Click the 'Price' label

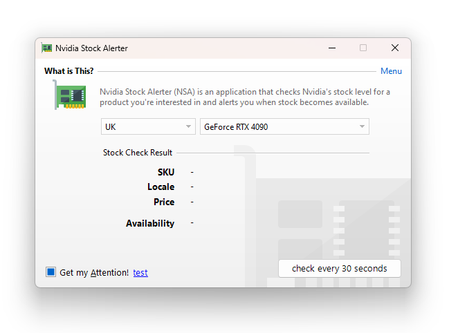click(x=164, y=202)
